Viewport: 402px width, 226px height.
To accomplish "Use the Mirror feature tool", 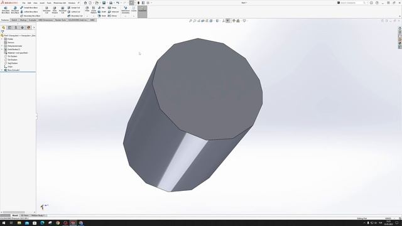I will coord(112,16).
